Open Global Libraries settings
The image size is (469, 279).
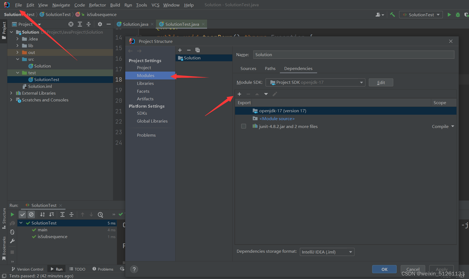tap(152, 121)
